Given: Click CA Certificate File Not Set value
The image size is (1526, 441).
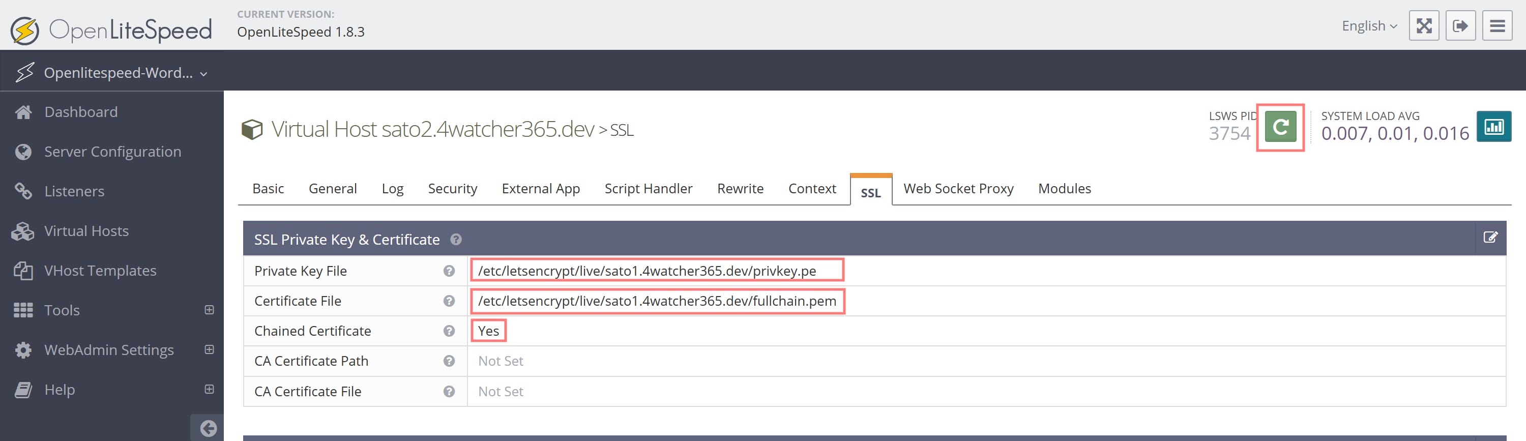Looking at the screenshot, I should 501,391.
